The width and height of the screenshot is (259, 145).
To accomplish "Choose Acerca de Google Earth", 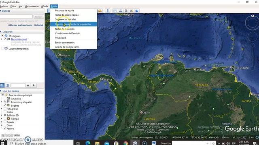I will point(74,47).
